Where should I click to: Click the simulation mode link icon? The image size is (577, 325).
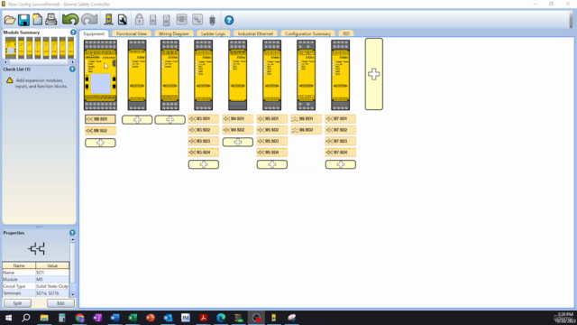(x=197, y=20)
